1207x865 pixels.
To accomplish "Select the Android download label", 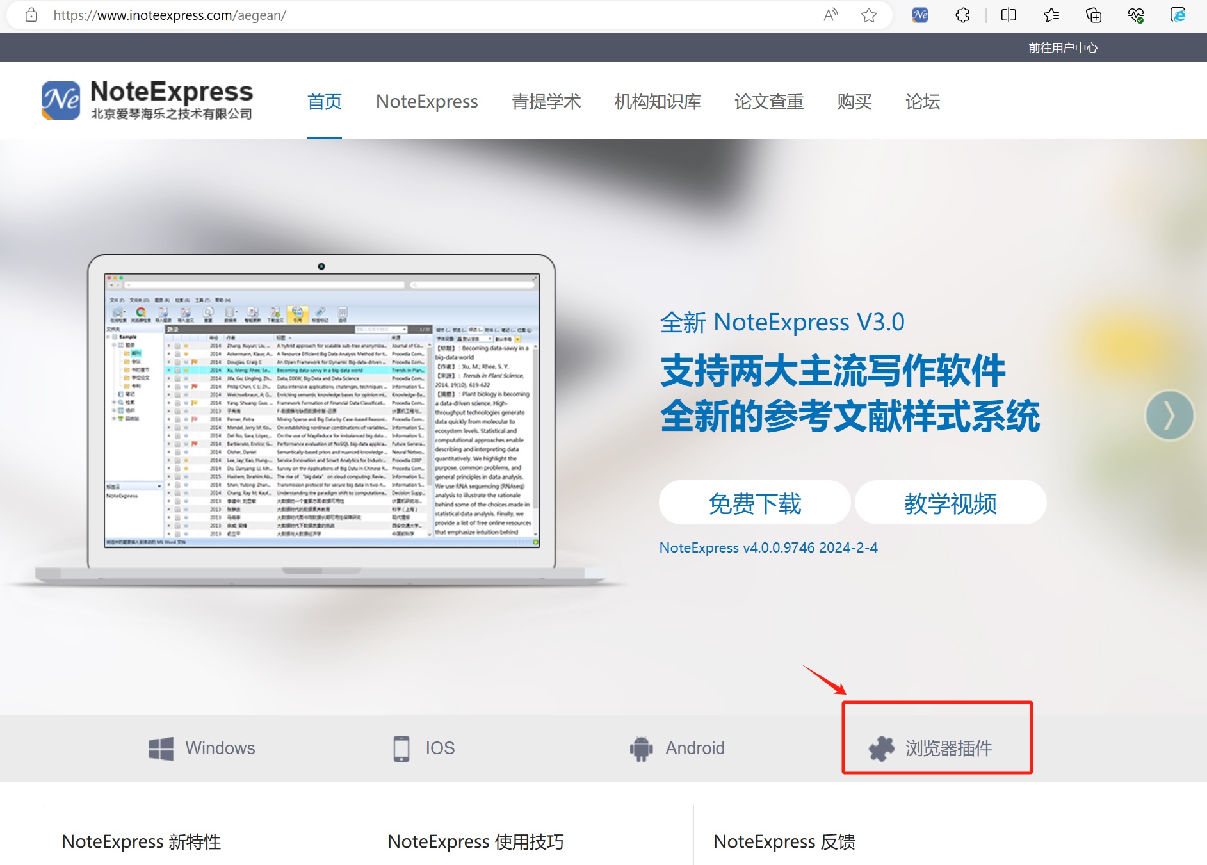I will pos(695,748).
